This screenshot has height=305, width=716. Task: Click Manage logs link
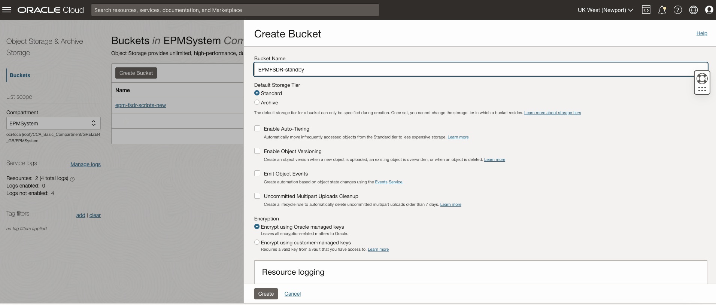point(85,164)
